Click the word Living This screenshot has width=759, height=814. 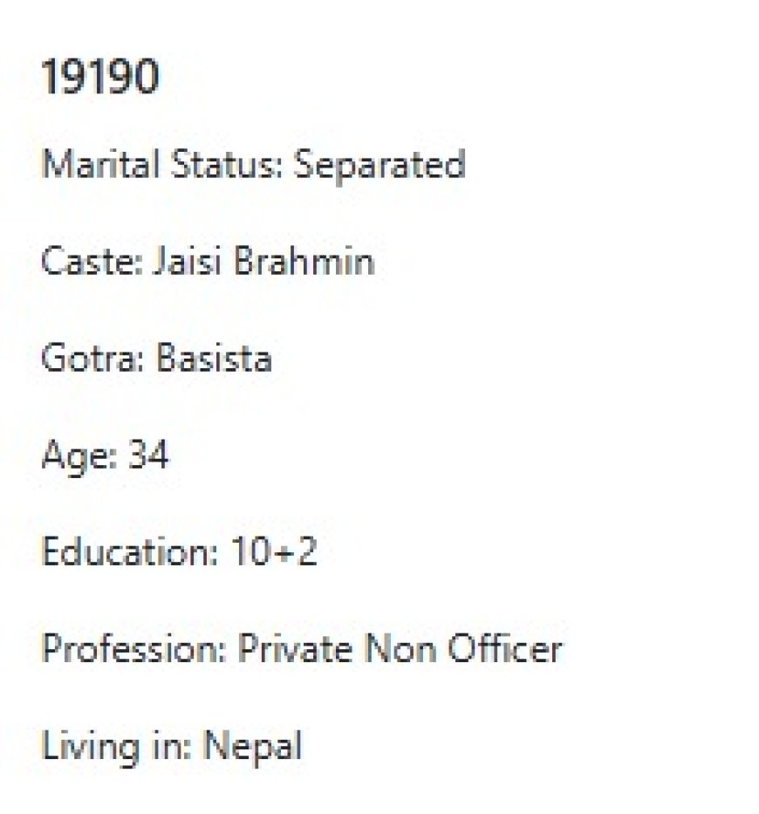(x=90, y=747)
